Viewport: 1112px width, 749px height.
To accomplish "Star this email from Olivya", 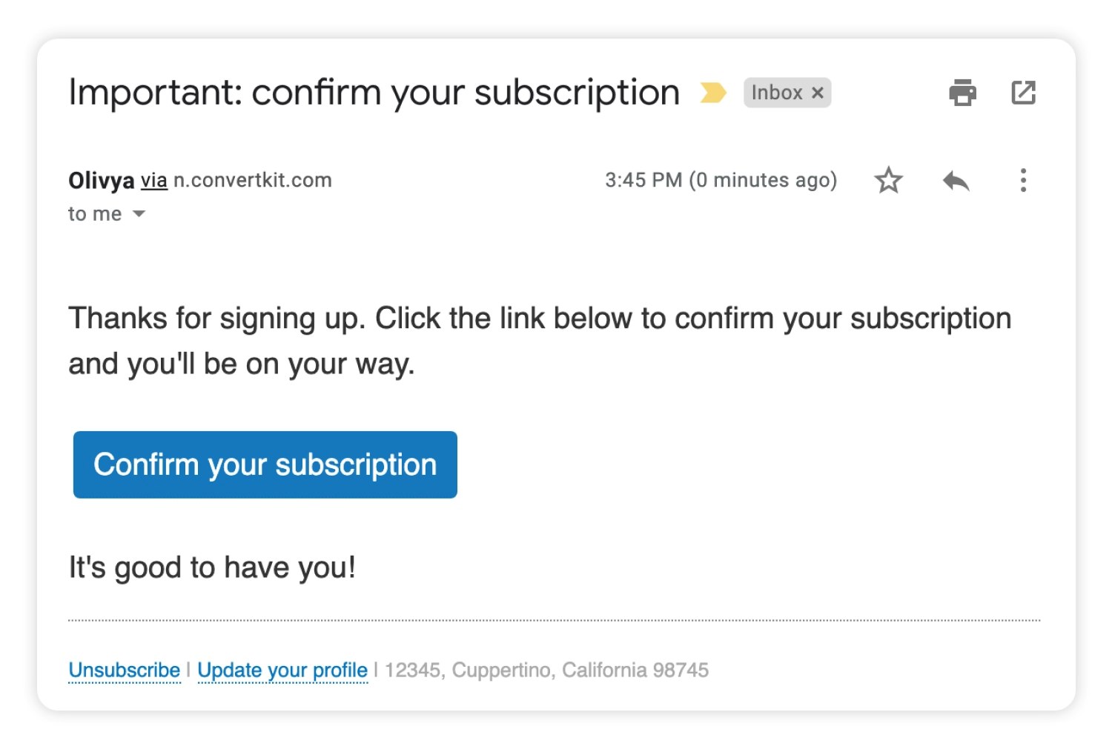I will (x=888, y=180).
